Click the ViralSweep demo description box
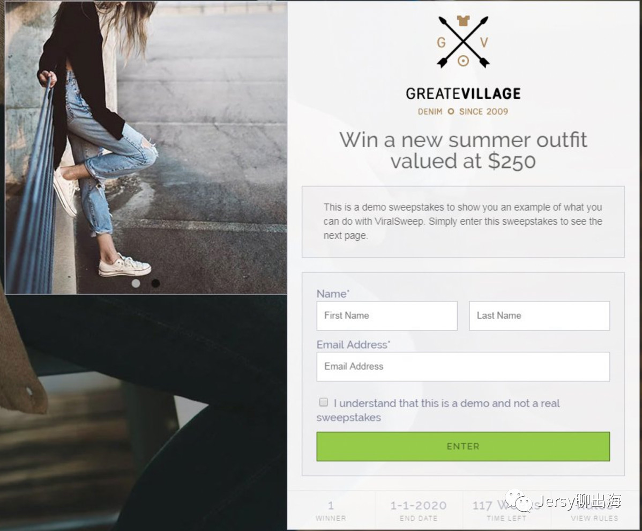Screen dimensions: 642x531 tap(463, 222)
